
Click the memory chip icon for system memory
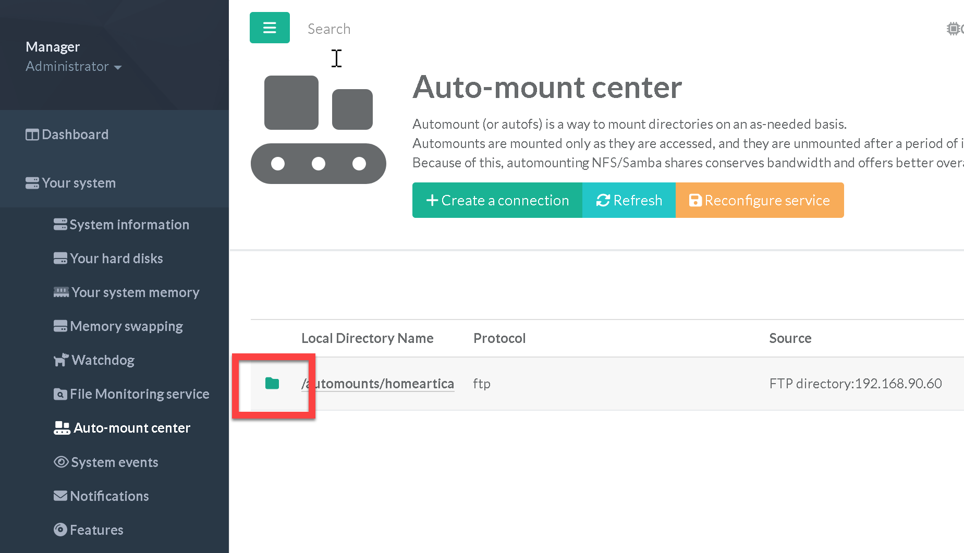61,292
